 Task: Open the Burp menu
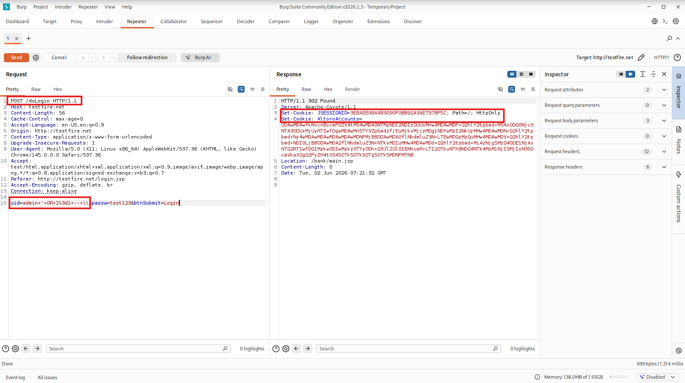tap(21, 7)
